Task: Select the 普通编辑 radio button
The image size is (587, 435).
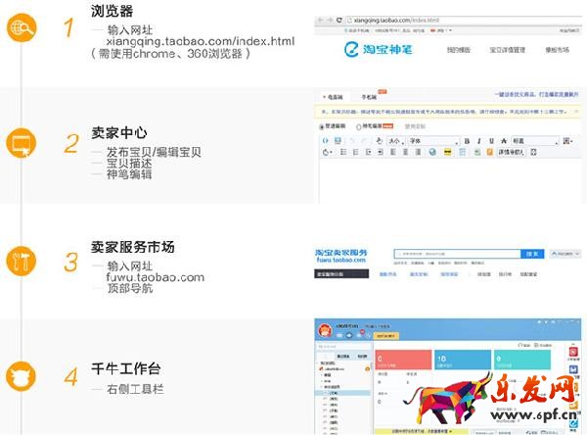Action: (323, 126)
